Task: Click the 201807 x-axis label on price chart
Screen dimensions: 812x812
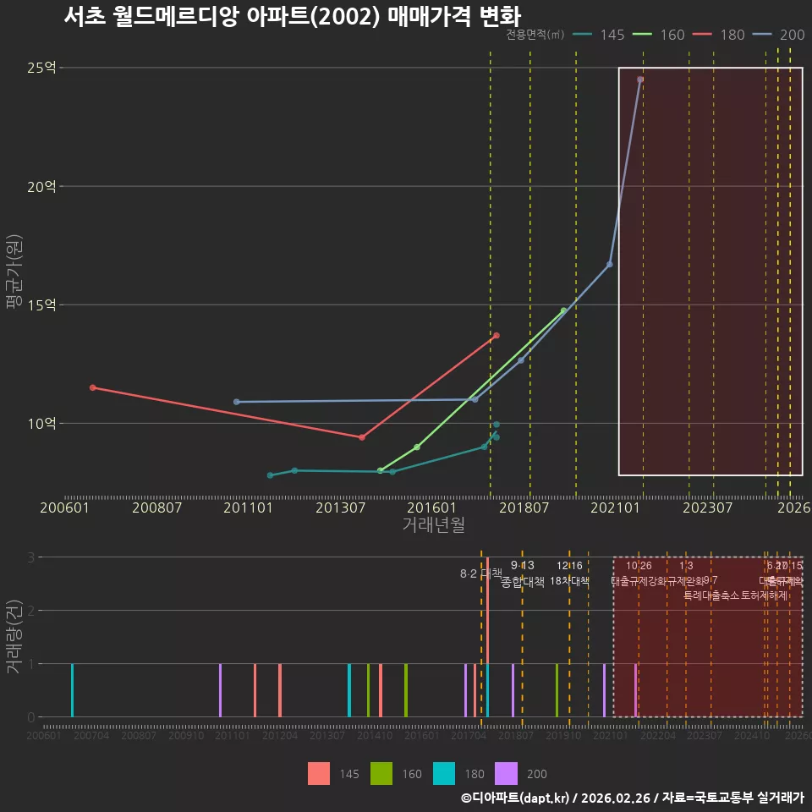Action: [524, 507]
